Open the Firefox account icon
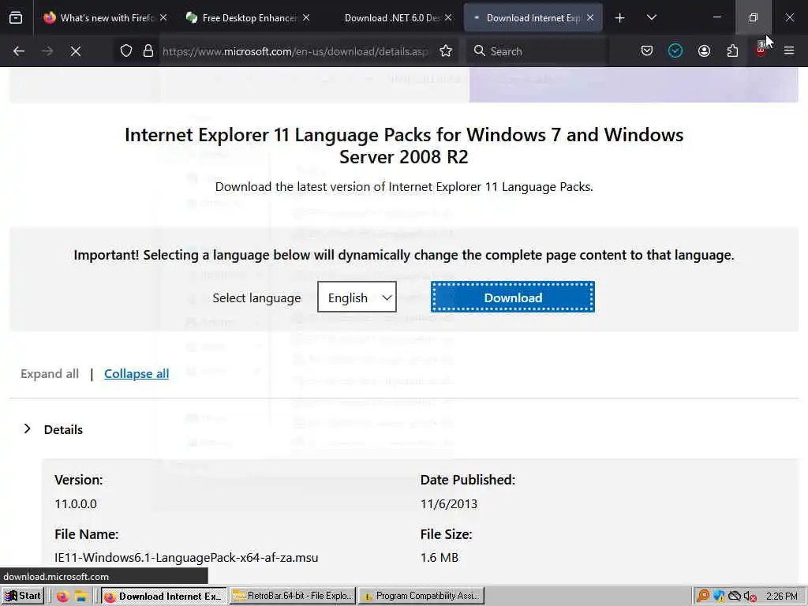 pyautogui.click(x=704, y=51)
